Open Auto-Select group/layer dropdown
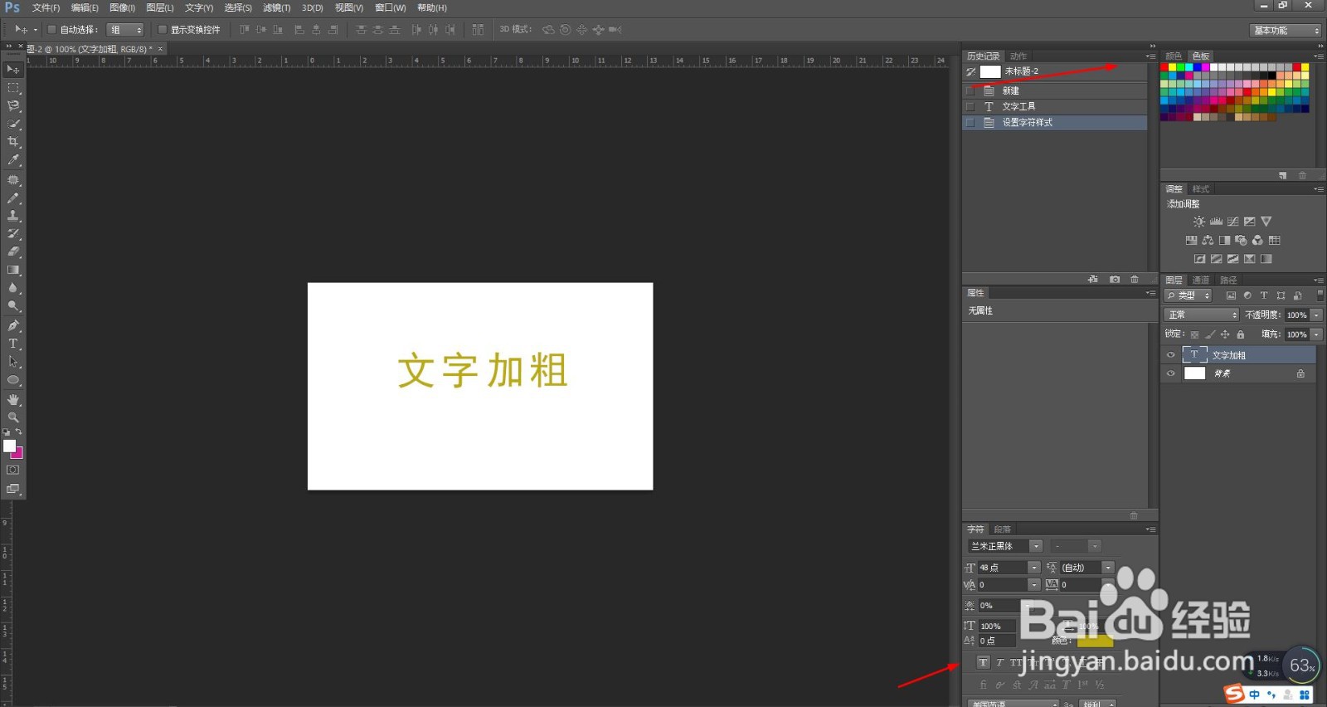 tap(125, 30)
